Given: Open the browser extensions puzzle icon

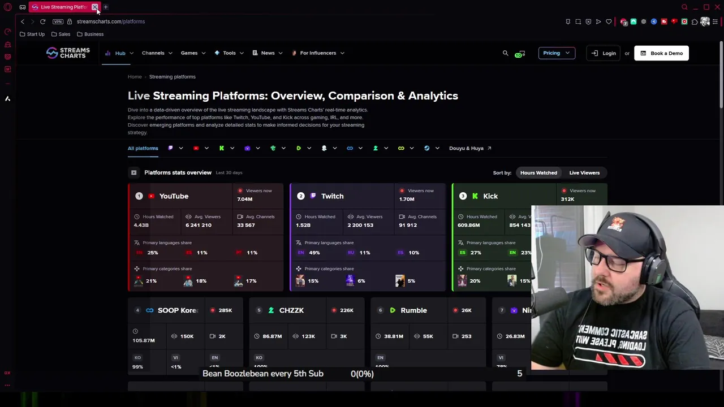Looking at the screenshot, I should tap(695, 21).
